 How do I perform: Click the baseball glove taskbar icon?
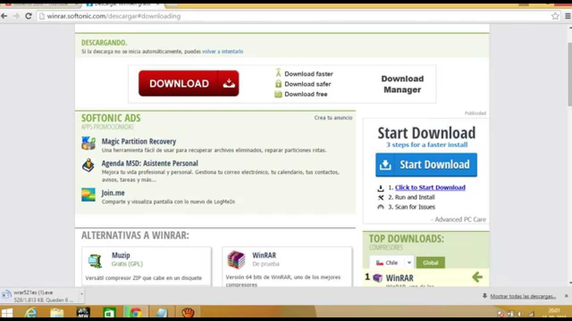point(188,313)
